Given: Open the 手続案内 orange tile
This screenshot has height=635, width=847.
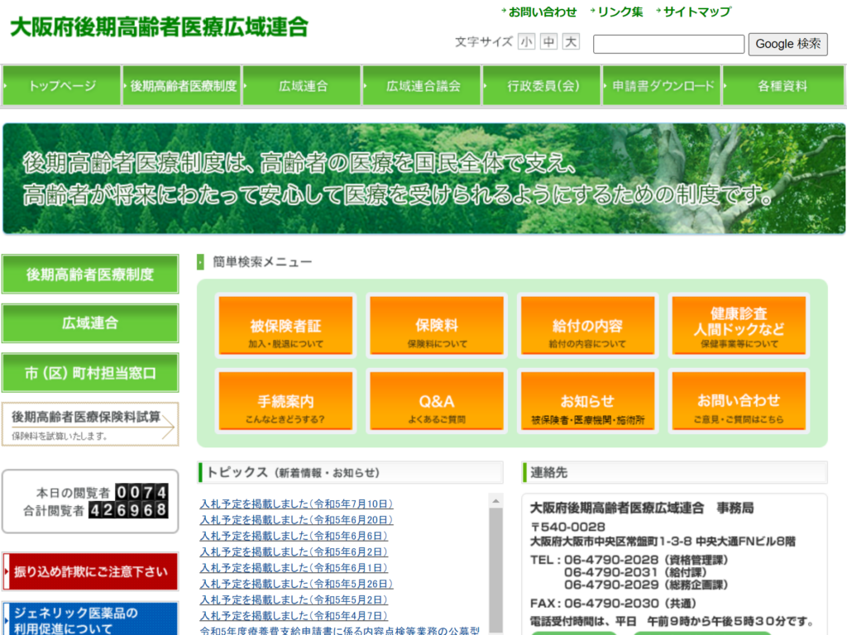Looking at the screenshot, I should coord(285,401).
